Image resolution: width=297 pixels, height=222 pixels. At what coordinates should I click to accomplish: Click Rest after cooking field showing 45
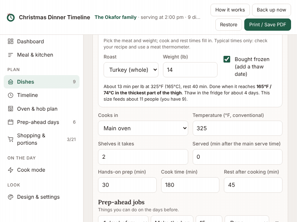(253, 185)
